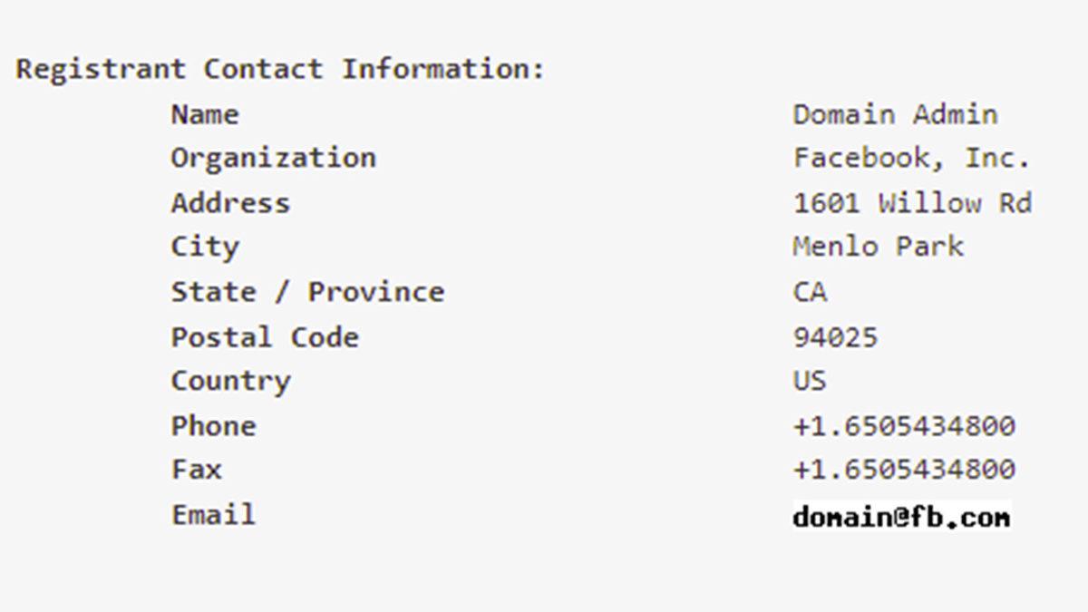This screenshot has width=1088, height=612.
Task: Select the "Menlo Park" city value
Action: click(x=878, y=247)
